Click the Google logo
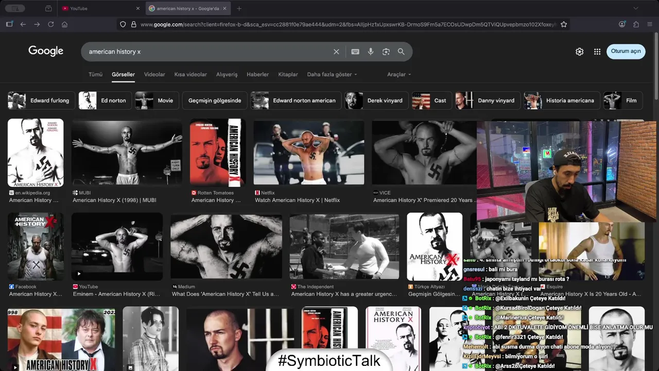Screen dimensions: 659x371 (46, 51)
